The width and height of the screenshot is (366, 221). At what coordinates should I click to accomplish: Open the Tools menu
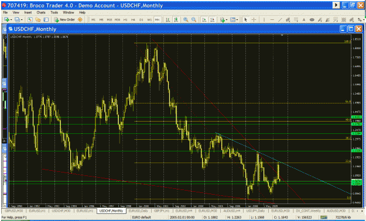pos(54,13)
